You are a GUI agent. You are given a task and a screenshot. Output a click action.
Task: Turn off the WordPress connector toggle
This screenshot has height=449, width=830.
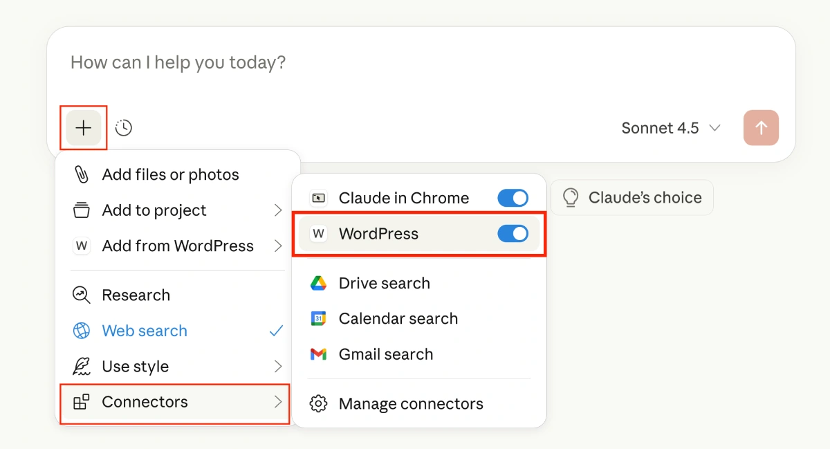pyautogui.click(x=513, y=234)
